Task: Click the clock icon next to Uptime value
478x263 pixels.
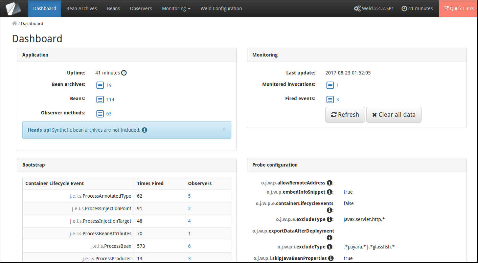Action: (123, 72)
